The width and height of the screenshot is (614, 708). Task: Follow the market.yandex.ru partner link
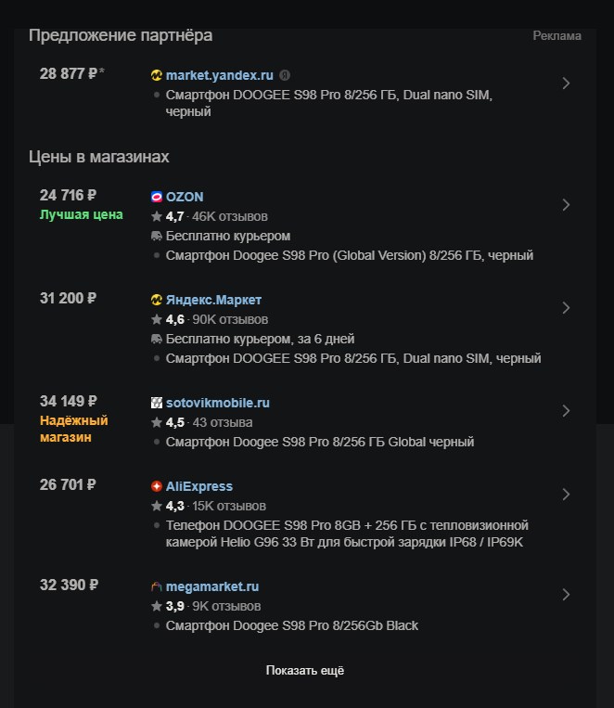pyautogui.click(x=220, y=75)
